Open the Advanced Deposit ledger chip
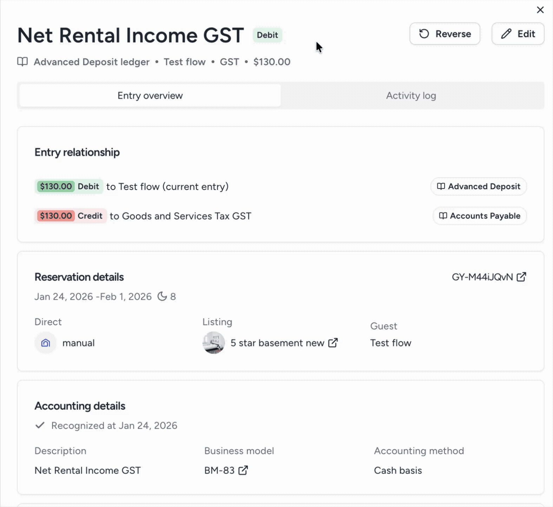 click(478, 187)
